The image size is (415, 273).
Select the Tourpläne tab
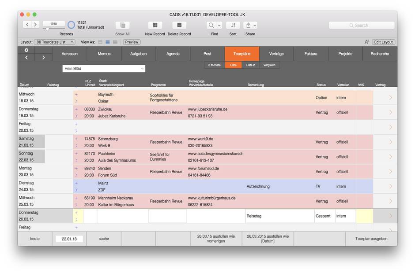(x=242, y=54)
